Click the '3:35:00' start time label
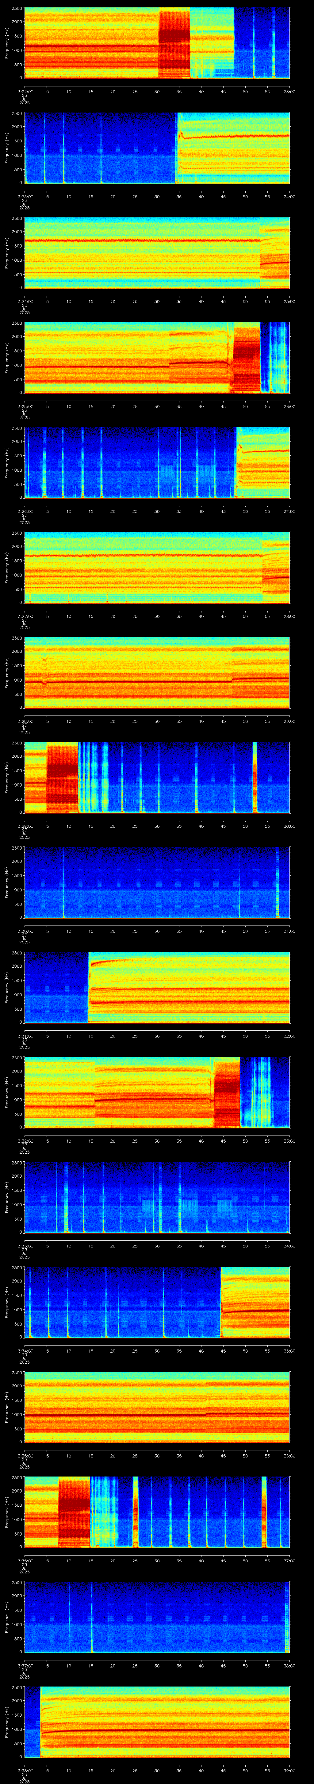 pyautogui.click(x=25, y=1455)
